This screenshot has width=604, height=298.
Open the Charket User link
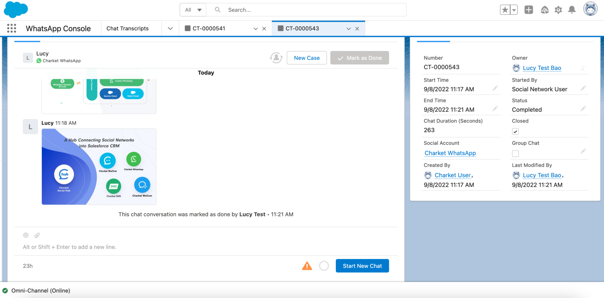coord(453,175)
